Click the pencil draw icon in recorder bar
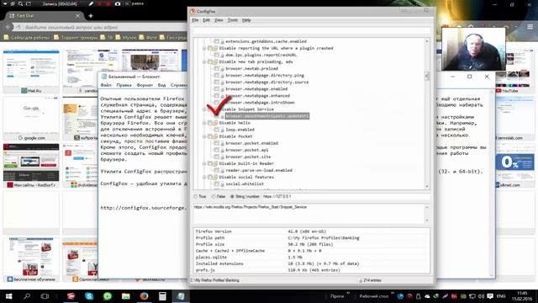Screen dimensions: 538x303 pos(91,3)
